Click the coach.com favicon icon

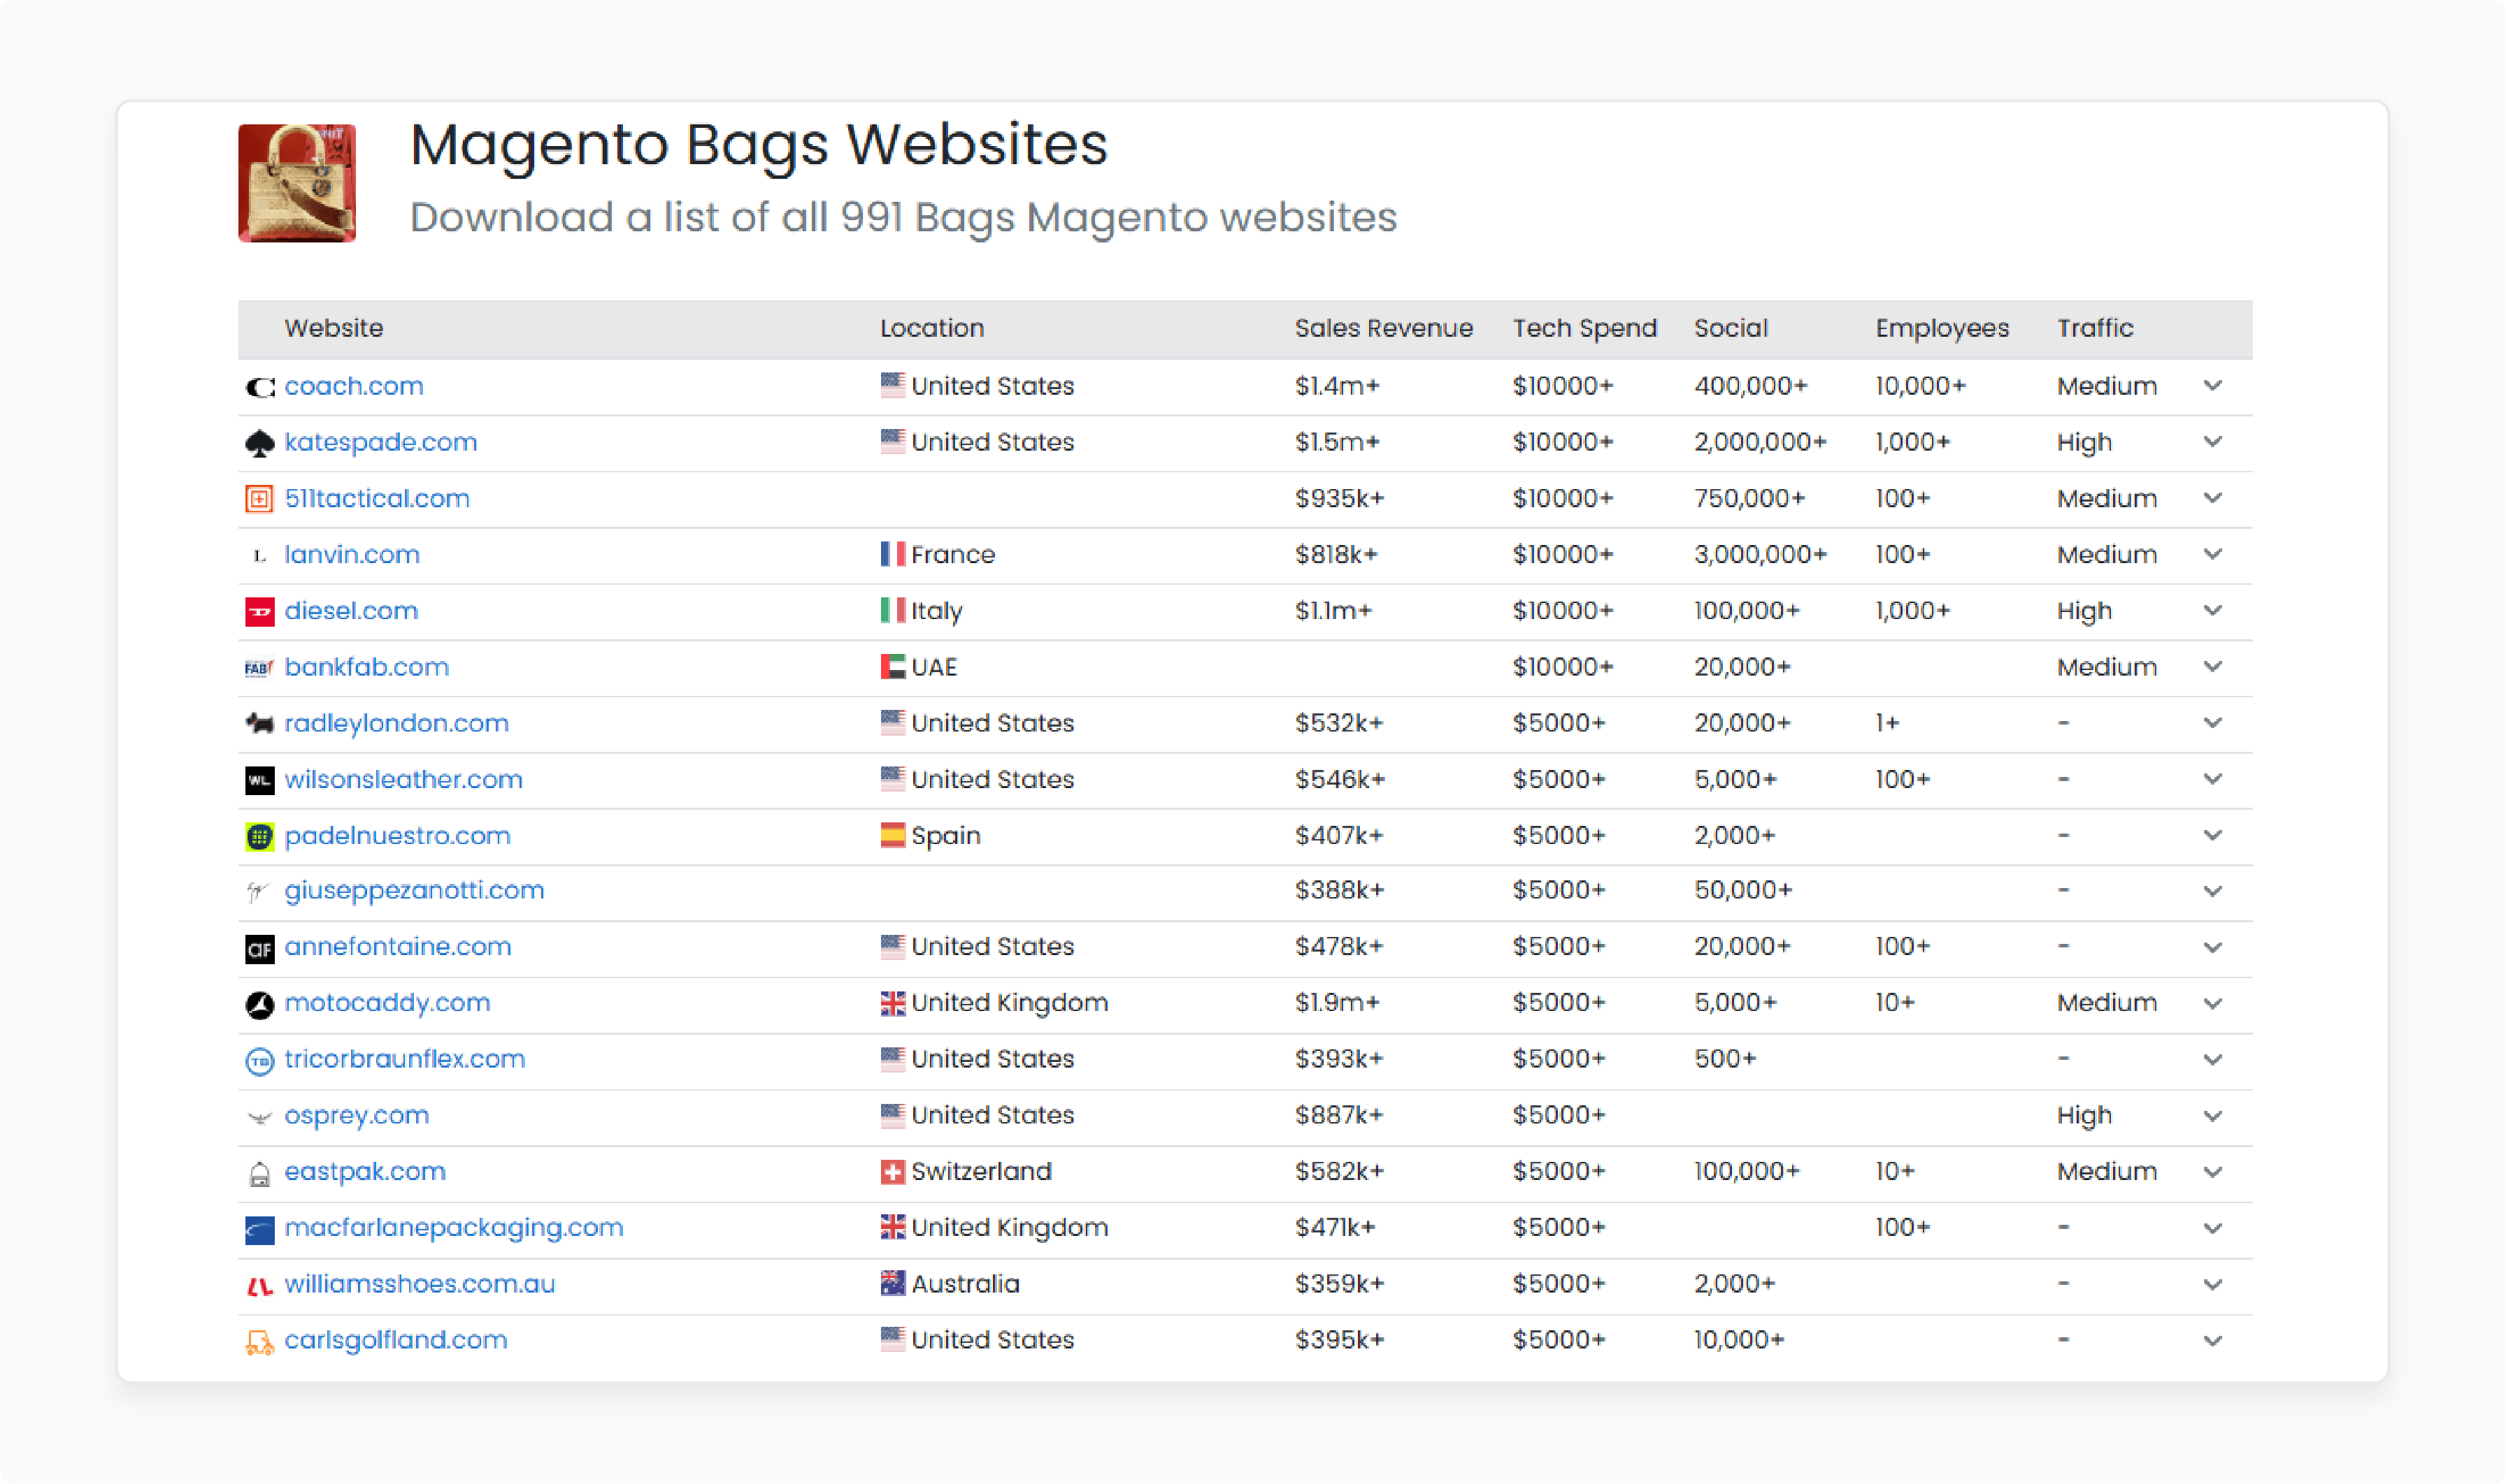coord(259,387)
